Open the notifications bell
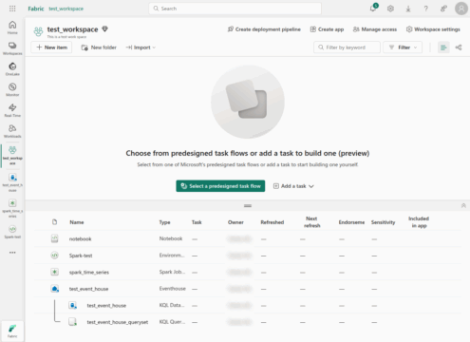470x342 pixels. click(373, 9)
